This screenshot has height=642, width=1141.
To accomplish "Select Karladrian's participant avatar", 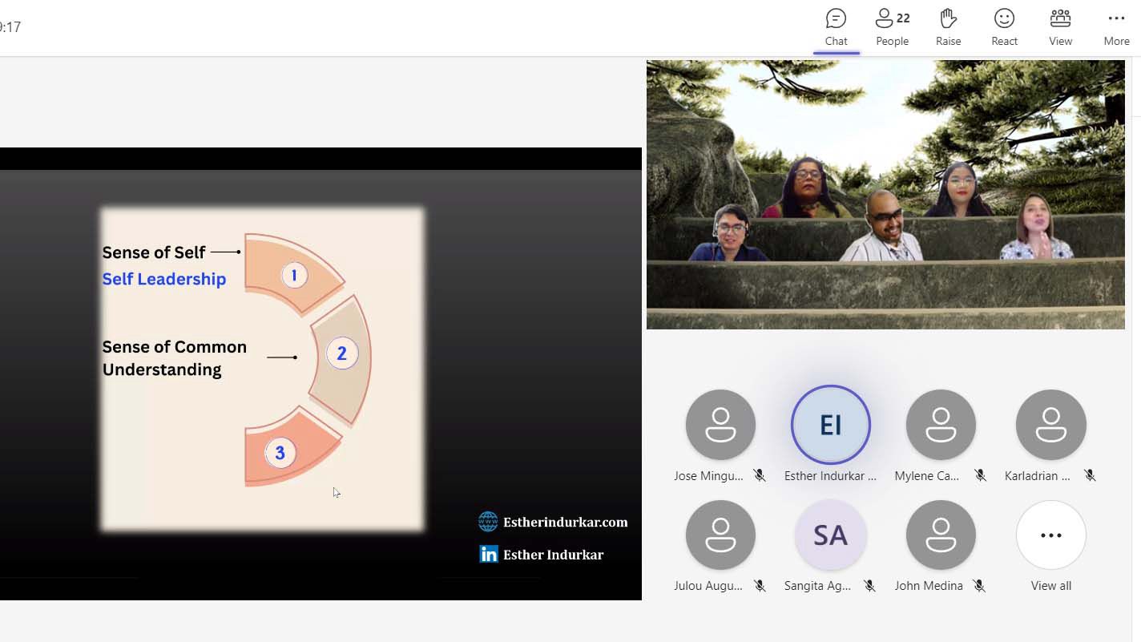I will point(1050,425).
